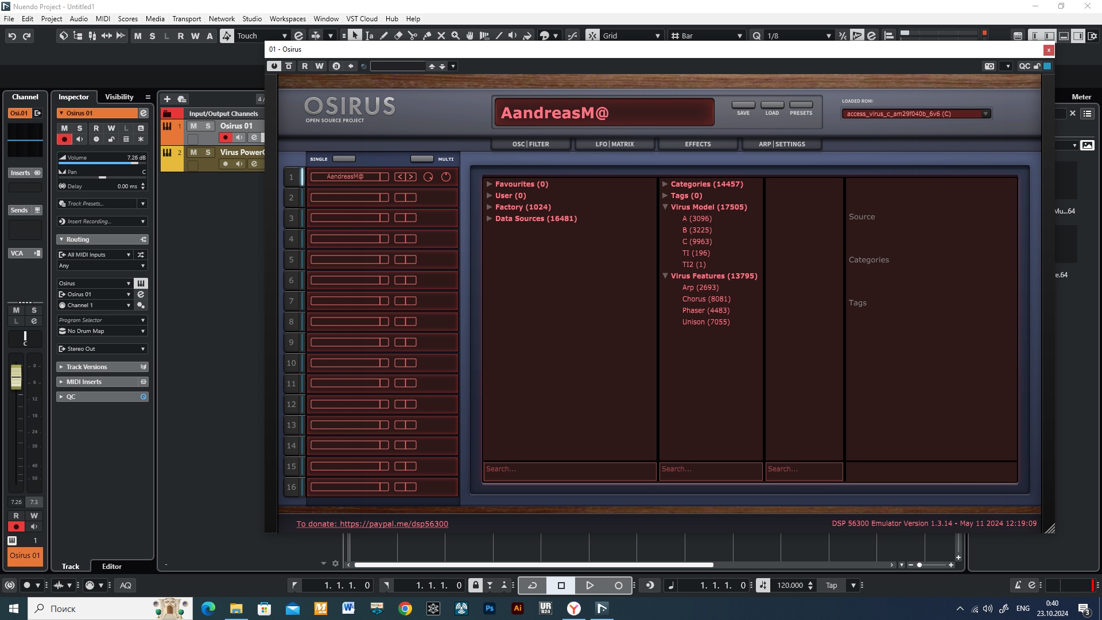Open the PayPal donate link
Image resolution: width=1102 pixels, height=620 pixels.
tap(372, 524)
